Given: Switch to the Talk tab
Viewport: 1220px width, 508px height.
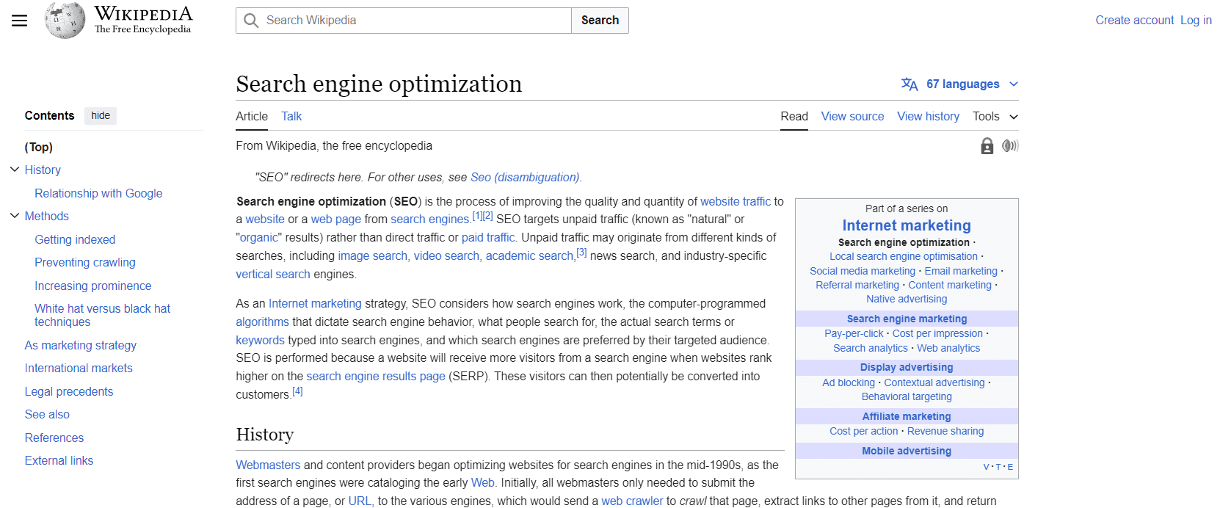Looking at the screenshot, I should coord(291,116).
